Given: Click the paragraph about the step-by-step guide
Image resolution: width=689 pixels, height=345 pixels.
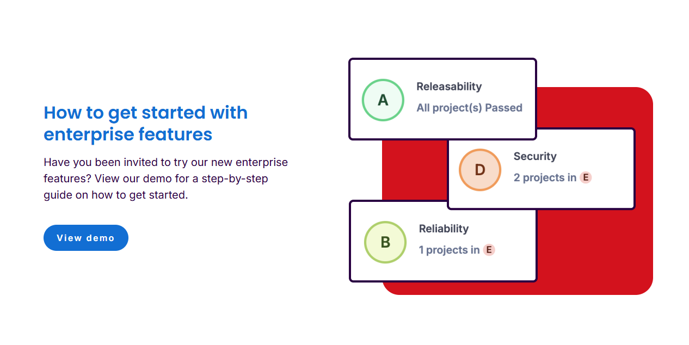Looking at the screenshot, I should pos(166,178).
